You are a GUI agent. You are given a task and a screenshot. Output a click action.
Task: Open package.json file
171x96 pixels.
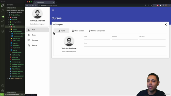16,67
